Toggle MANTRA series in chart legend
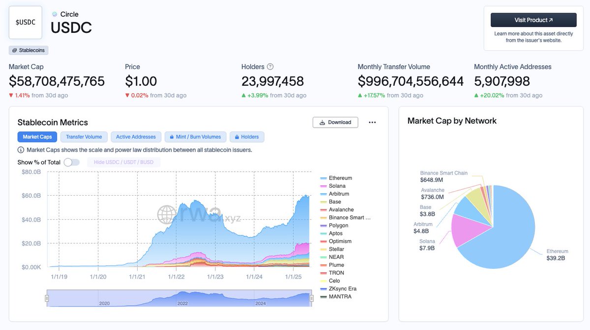 pyautogui.click(x=336, y=297)
